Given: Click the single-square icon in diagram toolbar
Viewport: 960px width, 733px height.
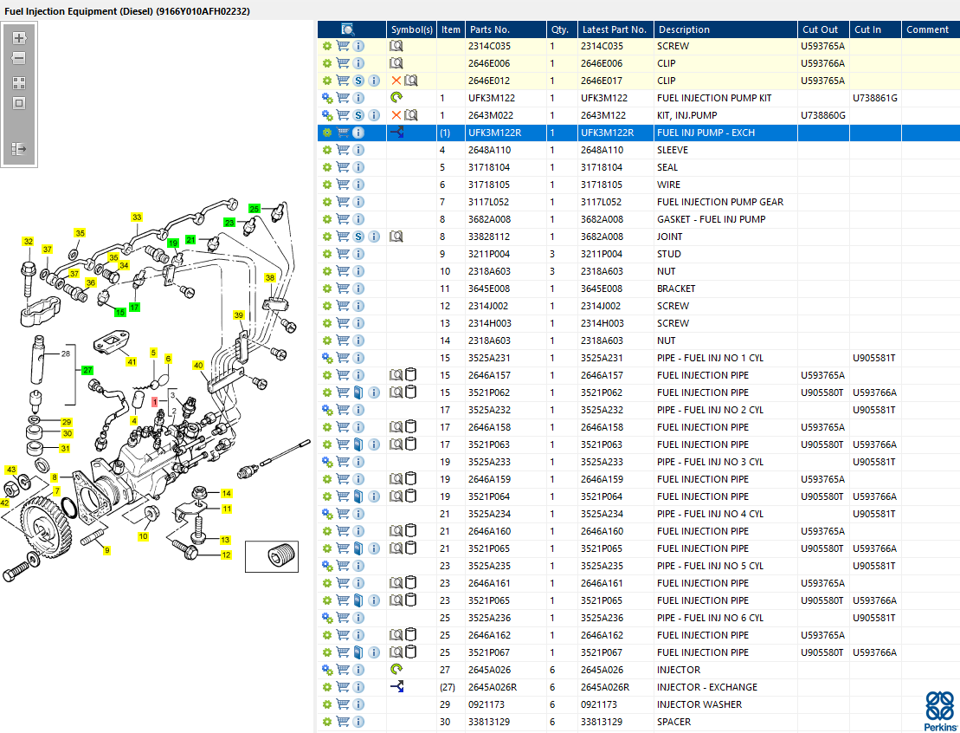Looking at the screenshot, I should pyautogui.click(x=19, y=103).
